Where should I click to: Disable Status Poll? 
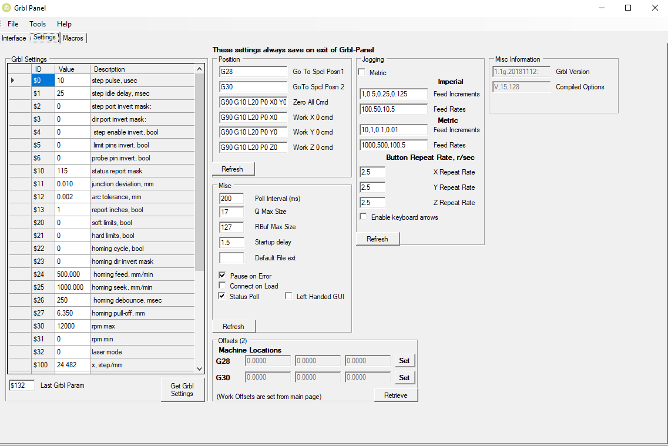[x=221, y=296]
